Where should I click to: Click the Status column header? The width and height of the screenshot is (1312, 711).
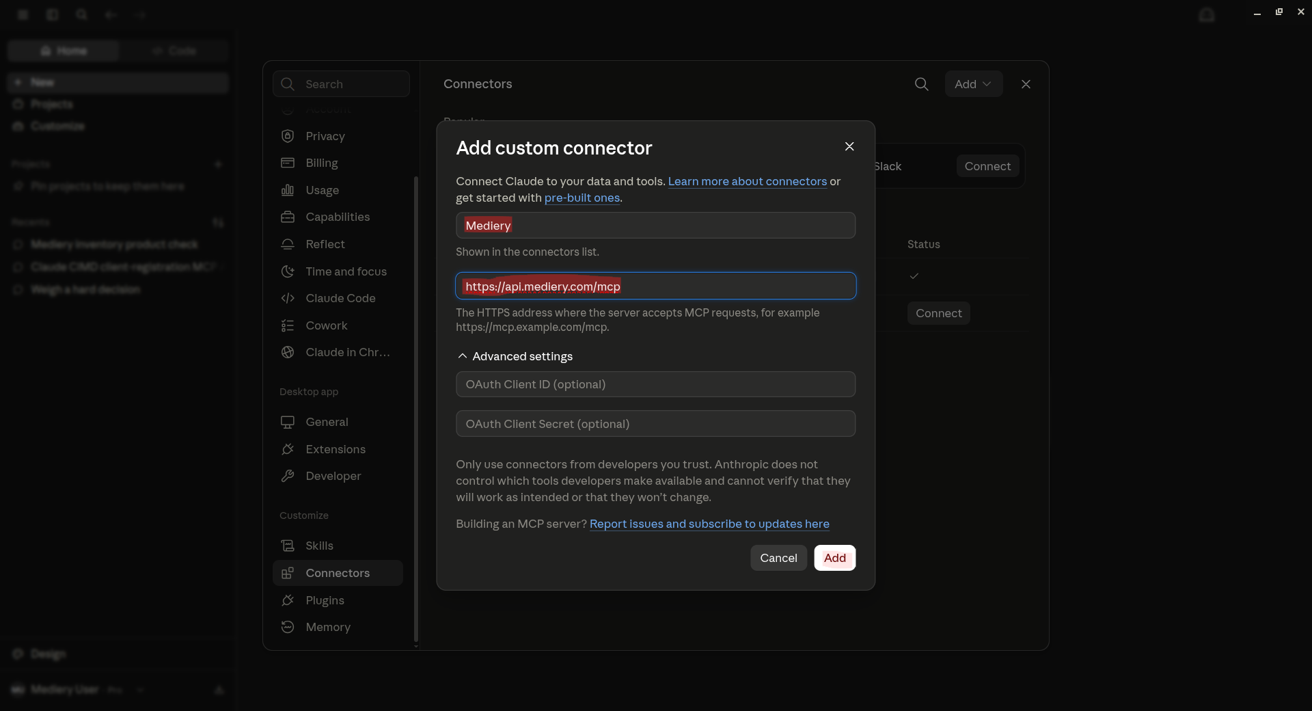tap(923, 244)
